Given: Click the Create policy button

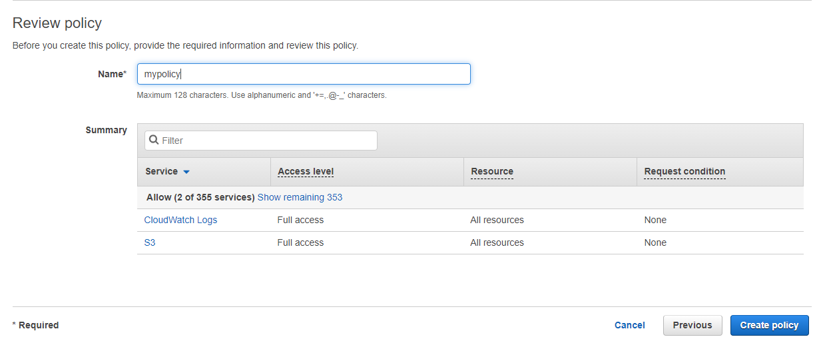Looking at the screenshot, I should click(769, 326).
